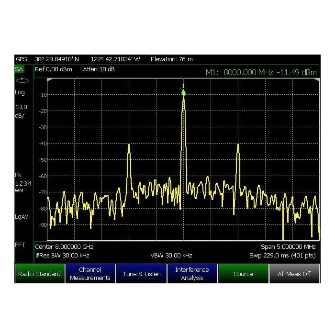Click the Center 8.000000 GHz frequency field
Viewport: 335px width, 335px height.
pos(65,247)
